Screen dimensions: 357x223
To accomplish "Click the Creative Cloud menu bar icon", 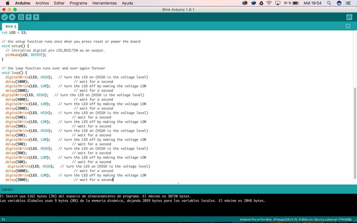I will click(245, 3).
